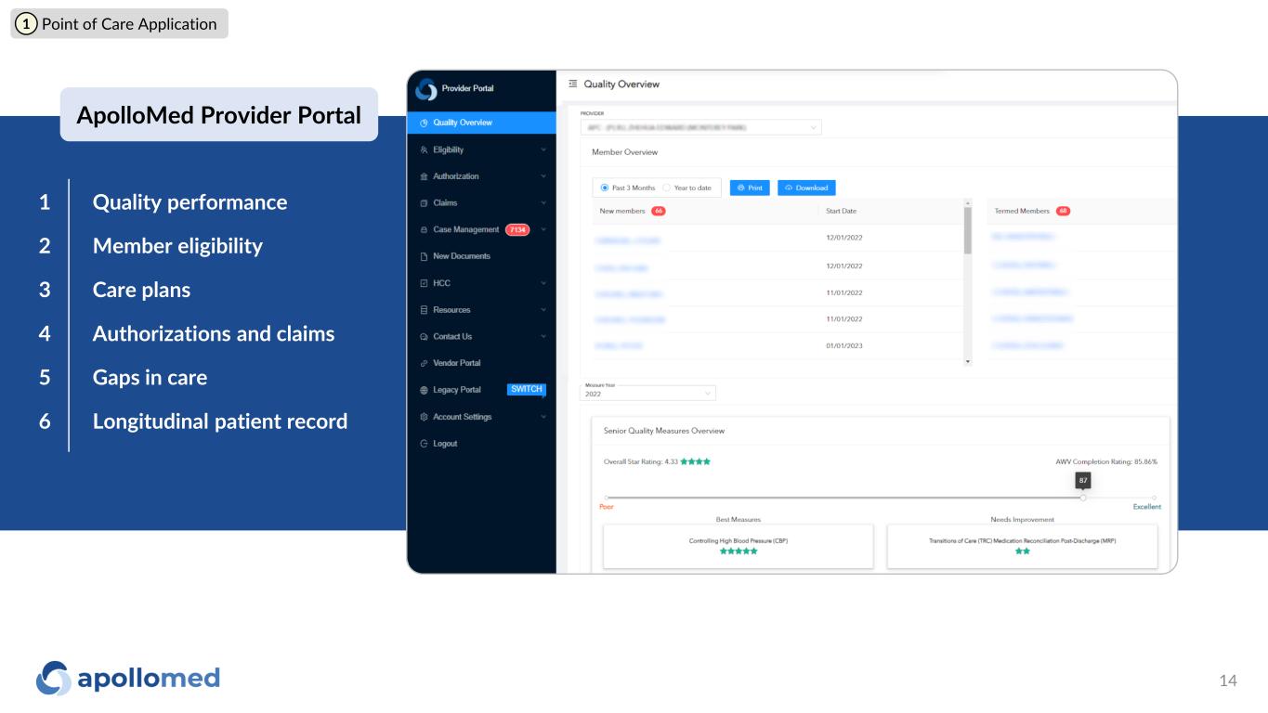1268x713 pixels.
Task: Open Quality Overview in the sidebar
Action: point(481,123)
